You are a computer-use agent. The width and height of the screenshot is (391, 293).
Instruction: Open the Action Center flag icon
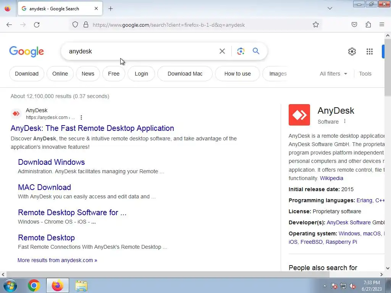coord(334,286)
